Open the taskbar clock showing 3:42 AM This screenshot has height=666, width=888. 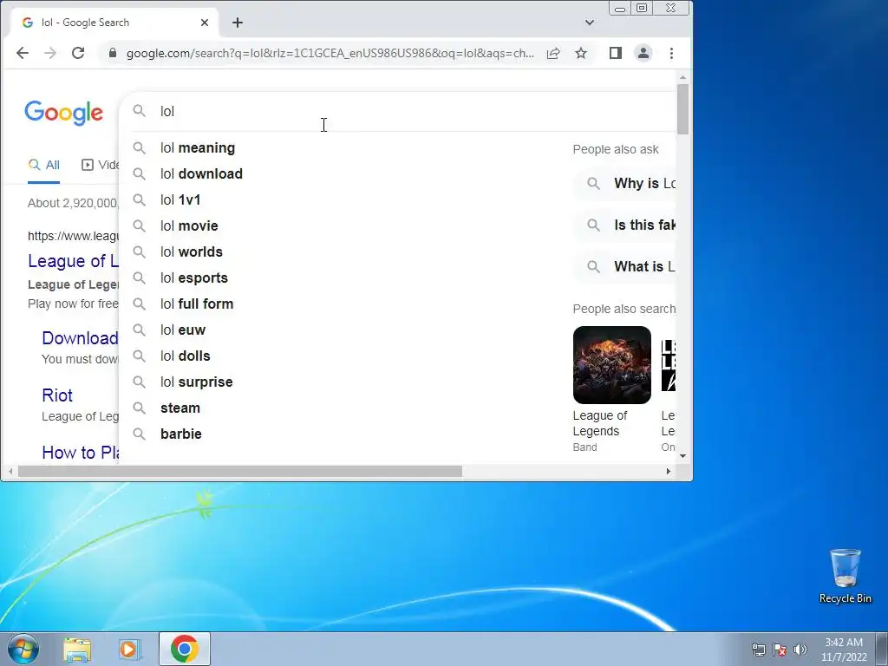pos(844,650)
